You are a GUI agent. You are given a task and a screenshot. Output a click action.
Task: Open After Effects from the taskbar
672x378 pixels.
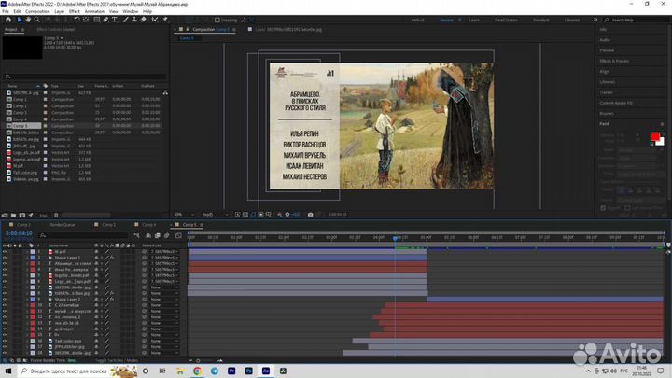[266, 371]
